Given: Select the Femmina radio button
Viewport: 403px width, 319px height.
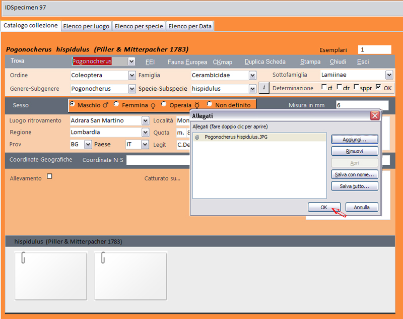Looking at the screenshot, I should (x=116, y=104).
